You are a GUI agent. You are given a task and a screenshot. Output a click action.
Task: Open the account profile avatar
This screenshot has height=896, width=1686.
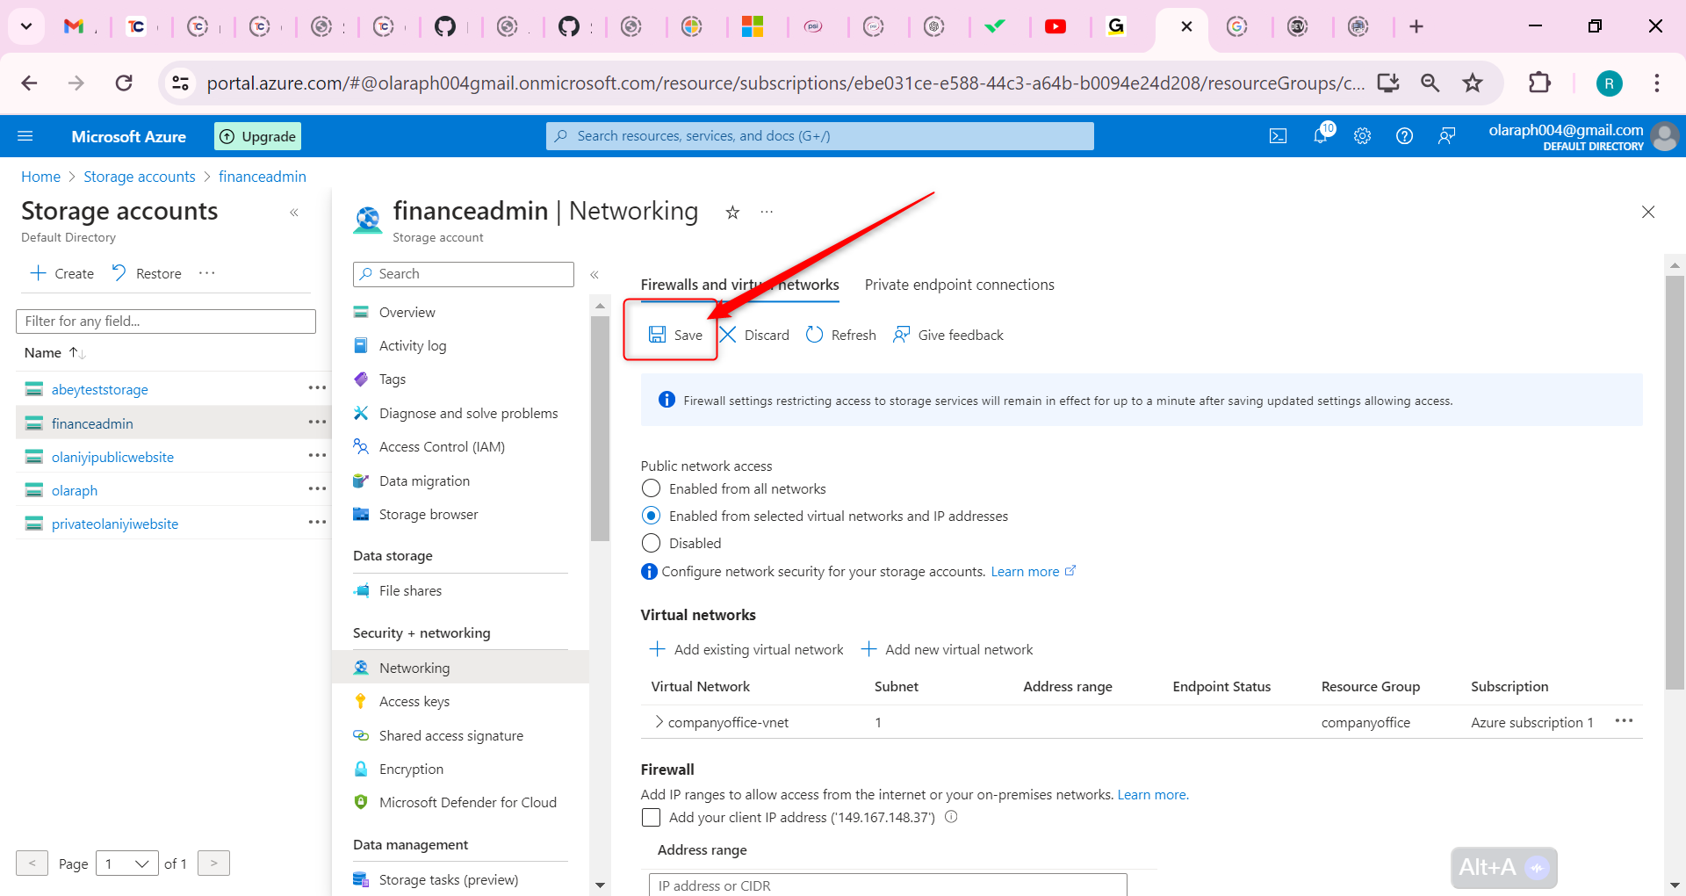click(x=1665, y=136)
